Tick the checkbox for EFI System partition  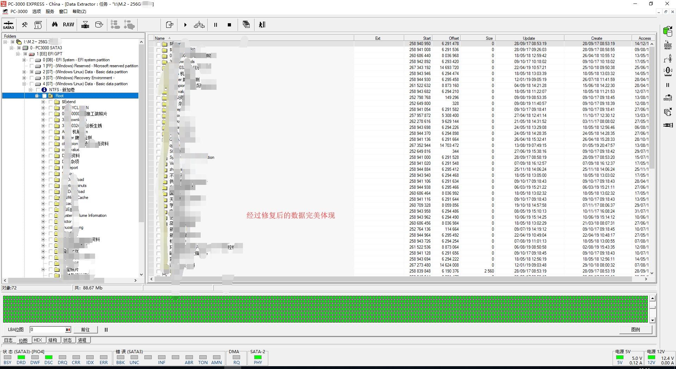point(32,60)
